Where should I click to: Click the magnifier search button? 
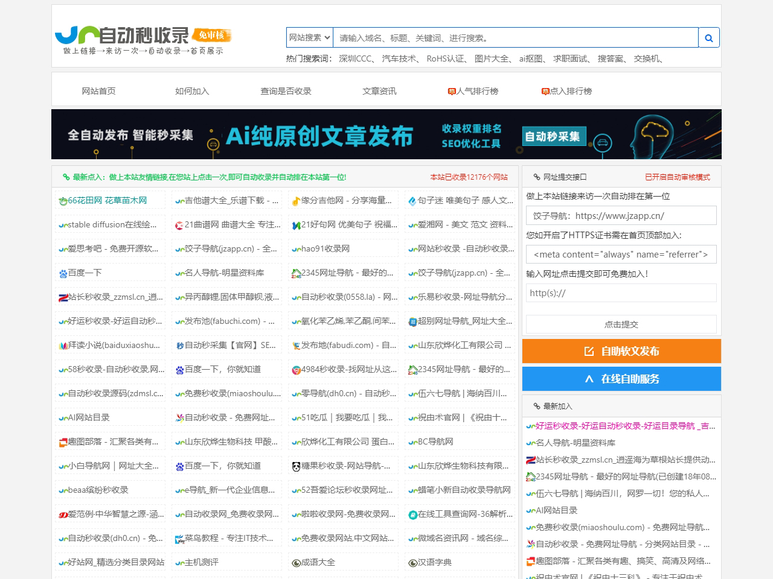tap(708, 38)
